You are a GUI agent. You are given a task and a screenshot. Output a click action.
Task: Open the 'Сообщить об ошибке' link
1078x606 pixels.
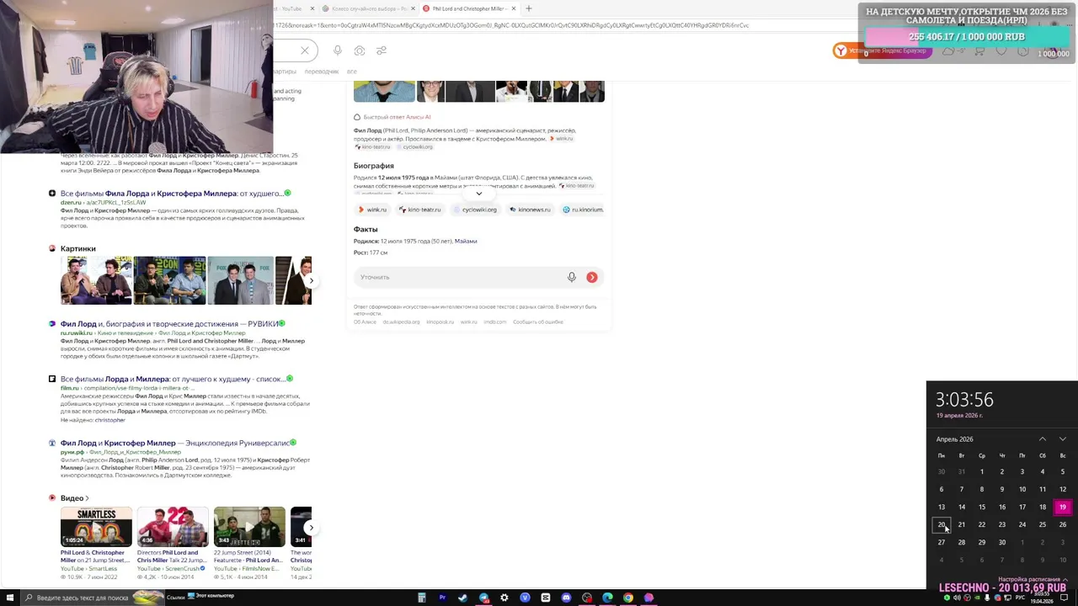pyautogui.click(x=538, y=322)
